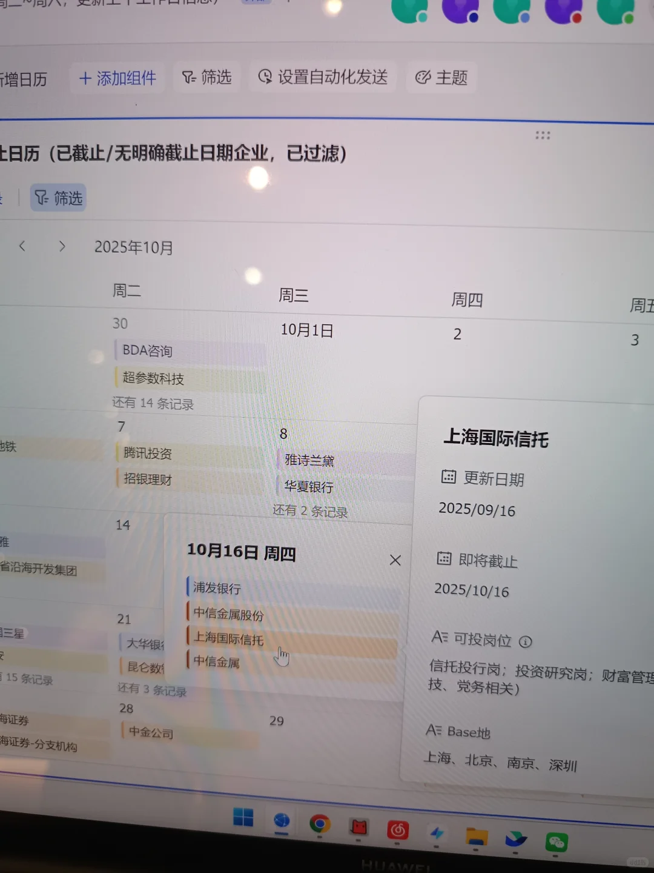Open the 昆仑数 event on the 21st
The width and height of the screenshot is (654, 873).
143,667
